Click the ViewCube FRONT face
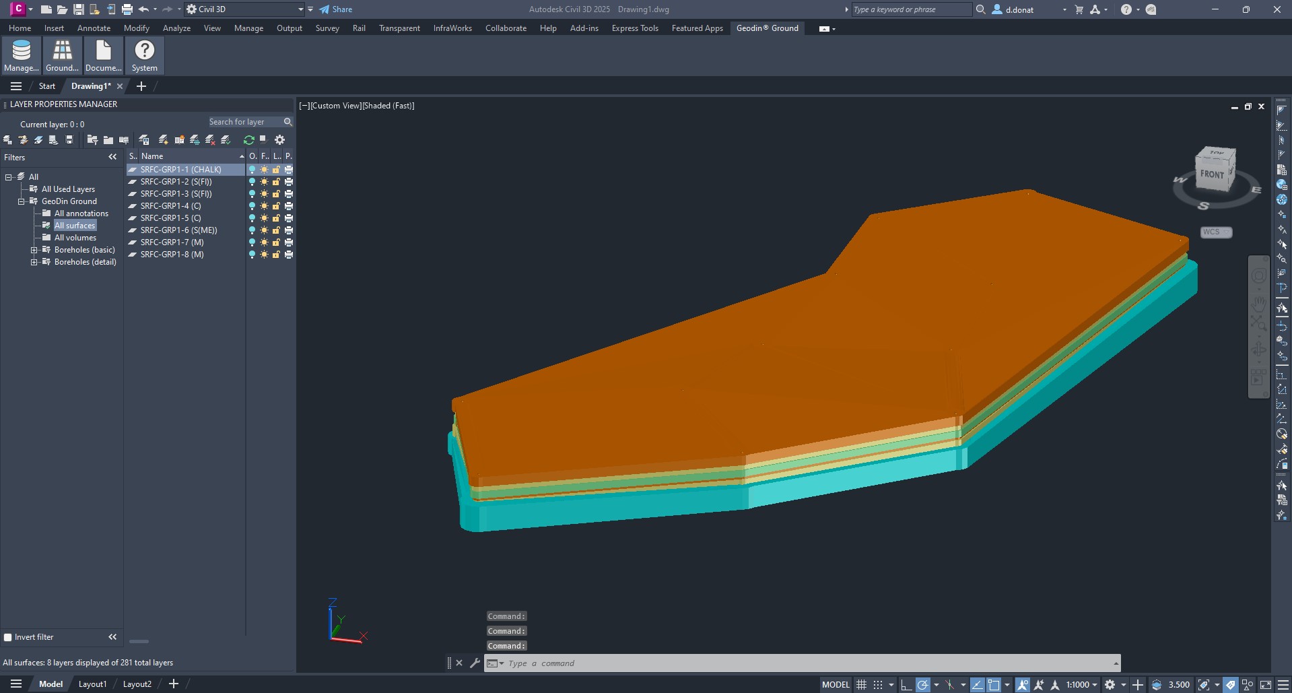 (x=1211, y=174)
